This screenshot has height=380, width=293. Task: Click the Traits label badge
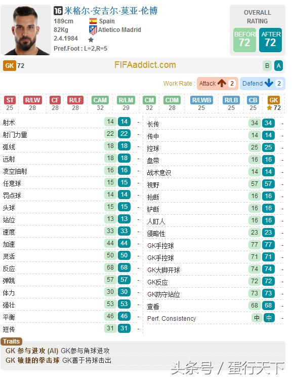[x=11, y=341]
